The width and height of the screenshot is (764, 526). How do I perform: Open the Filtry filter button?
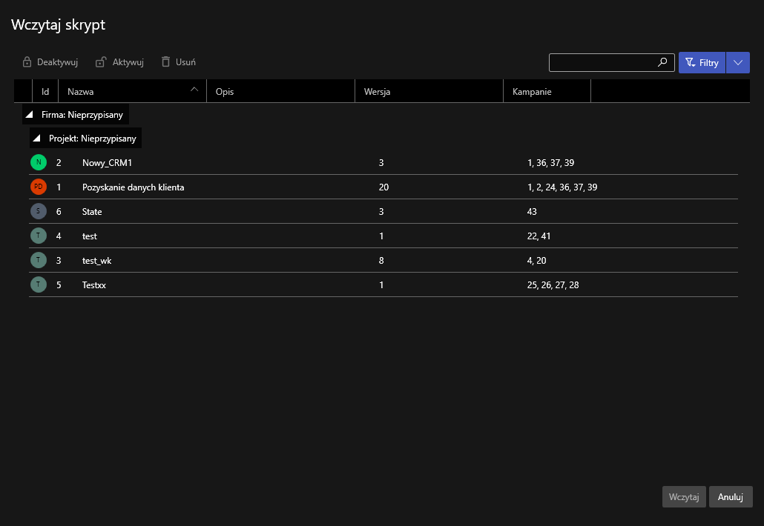coord(702,63)
